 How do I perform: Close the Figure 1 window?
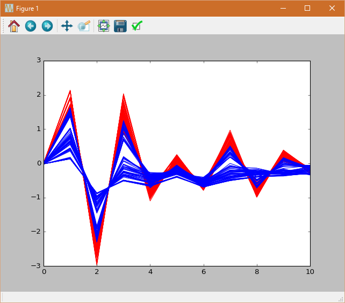point(332,9)
